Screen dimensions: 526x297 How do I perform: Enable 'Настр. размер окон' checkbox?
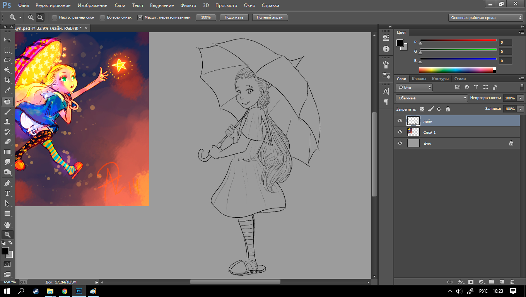(55, 17)
